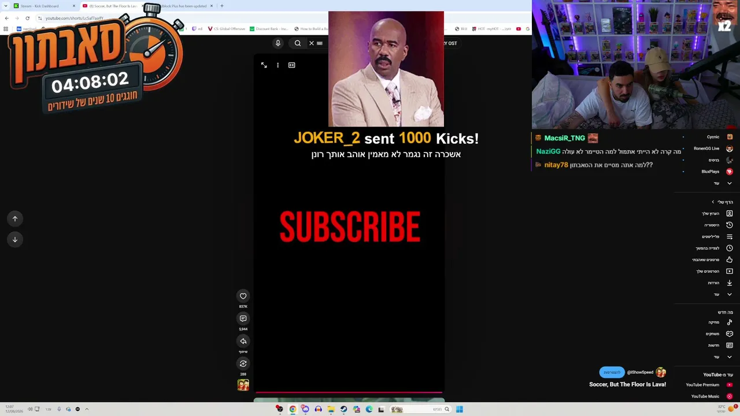
Task: Reload the current page
Action: (x=27, y=18)
